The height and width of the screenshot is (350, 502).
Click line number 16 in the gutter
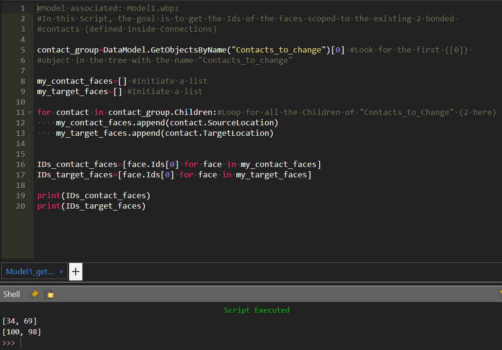coord(20,165)
